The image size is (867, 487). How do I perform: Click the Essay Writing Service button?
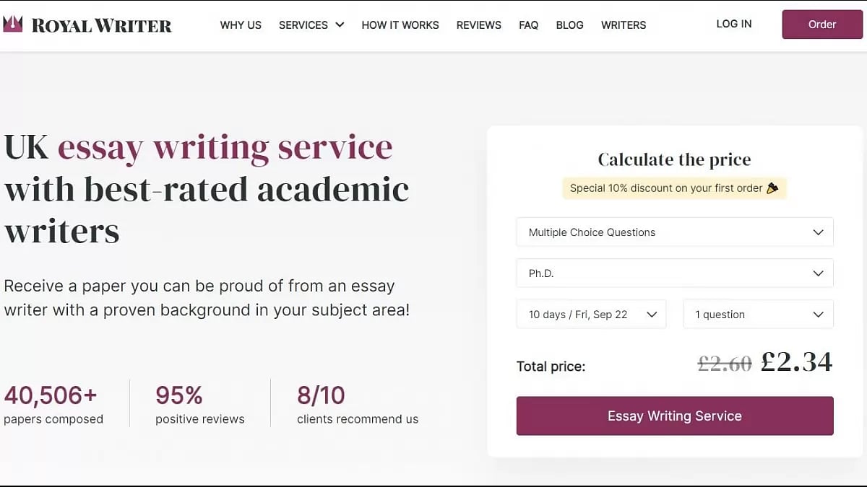click(x=674, y=416)
